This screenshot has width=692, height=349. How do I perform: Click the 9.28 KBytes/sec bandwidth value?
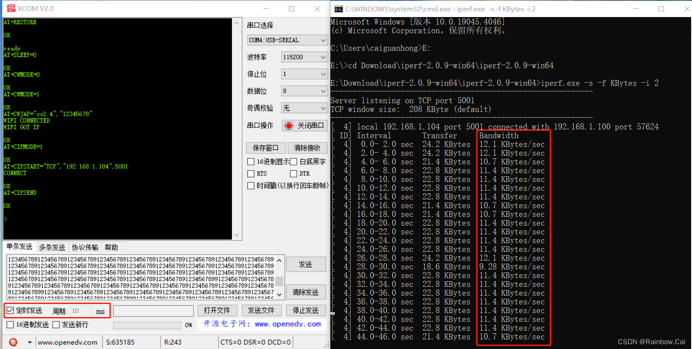pyautogui.click(x=512, y=267)
